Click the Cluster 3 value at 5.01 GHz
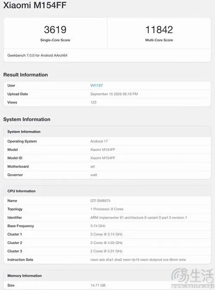215x290 pixels. pos(106,251)
